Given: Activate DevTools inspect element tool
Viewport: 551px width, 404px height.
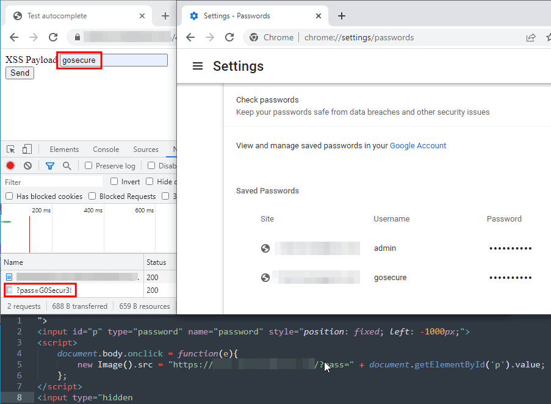Looking at the screenshot, I should pyautogui.click(x=11, y=150).
